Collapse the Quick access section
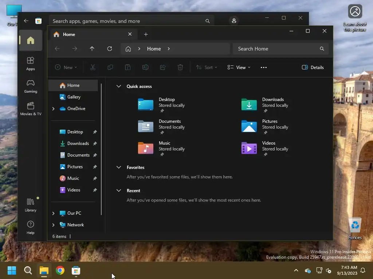373x279 pixels. [x=119, y=86]
